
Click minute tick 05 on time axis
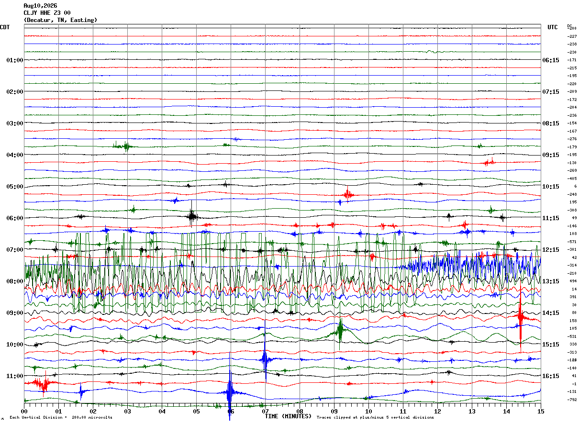(x=196, y=411)
